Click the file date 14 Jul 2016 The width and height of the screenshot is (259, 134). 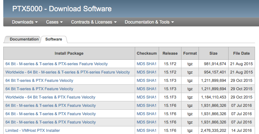coord(242,130)
